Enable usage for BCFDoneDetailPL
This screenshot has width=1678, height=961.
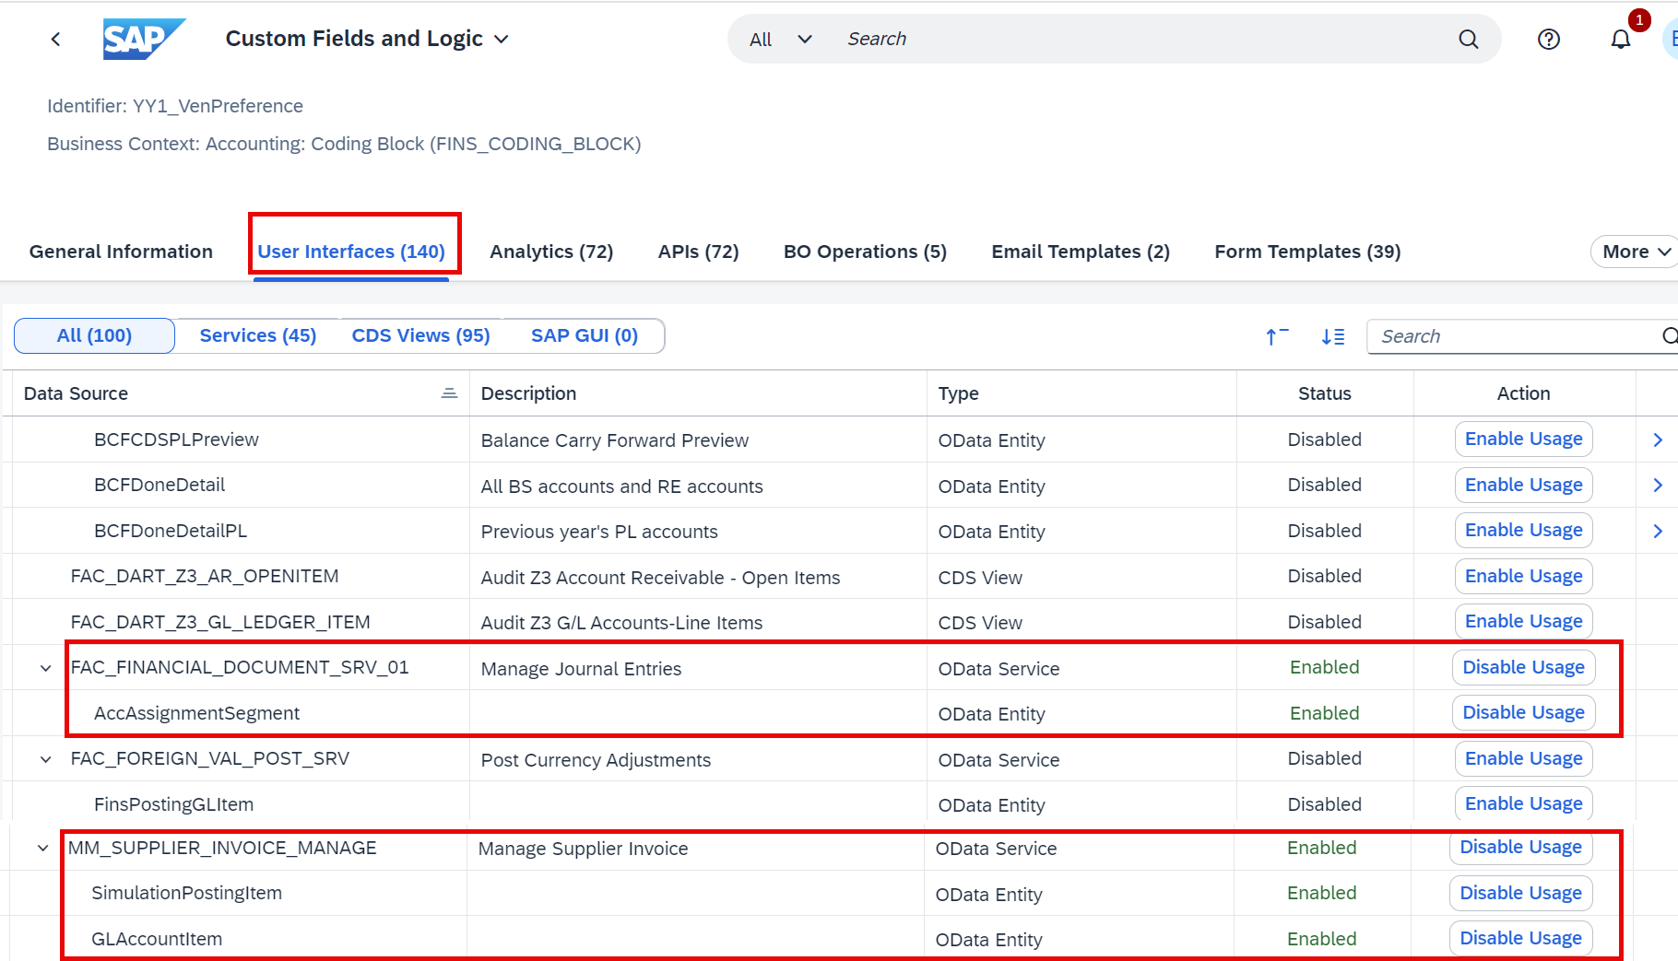1523,530
